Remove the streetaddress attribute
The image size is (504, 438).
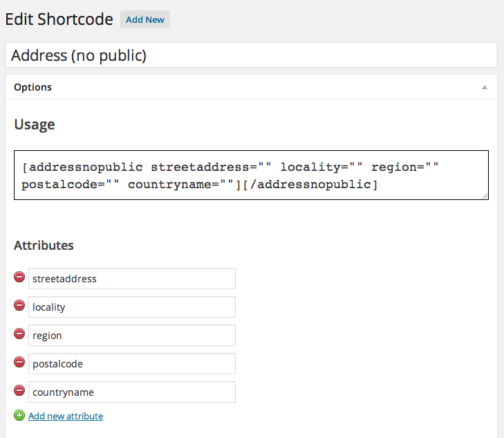[x=19, y=277]
